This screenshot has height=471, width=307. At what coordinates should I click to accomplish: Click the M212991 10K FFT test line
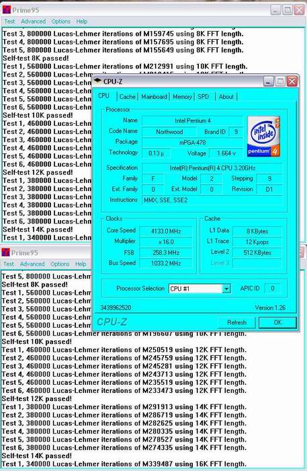point(125,67)
